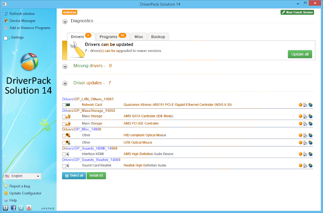Viewport: 323px width, 213px height.
Task: Click orange gear icon for AMD SATA Controller
Action: (x=300, y=116)
